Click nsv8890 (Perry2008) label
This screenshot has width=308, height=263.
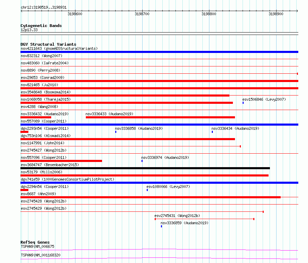(x=40, y=70)
